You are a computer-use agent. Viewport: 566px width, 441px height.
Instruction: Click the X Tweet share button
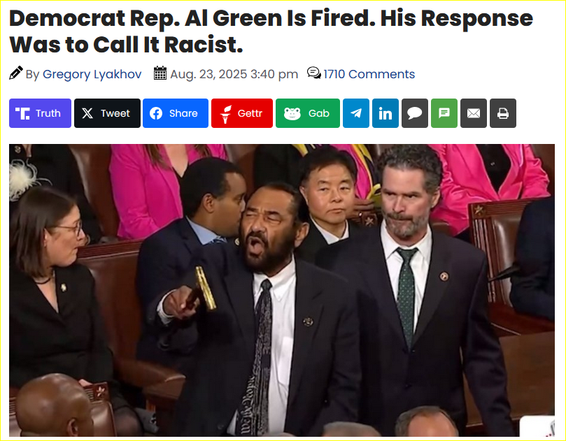coord(107,113)
